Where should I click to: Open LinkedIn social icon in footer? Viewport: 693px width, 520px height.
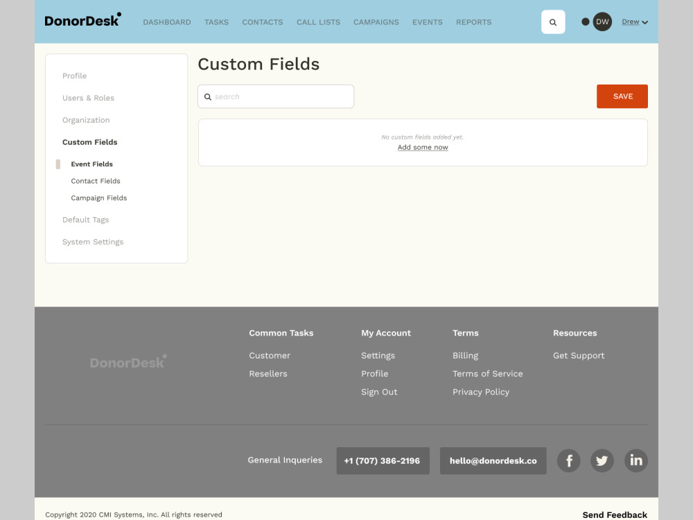point(636,460)
